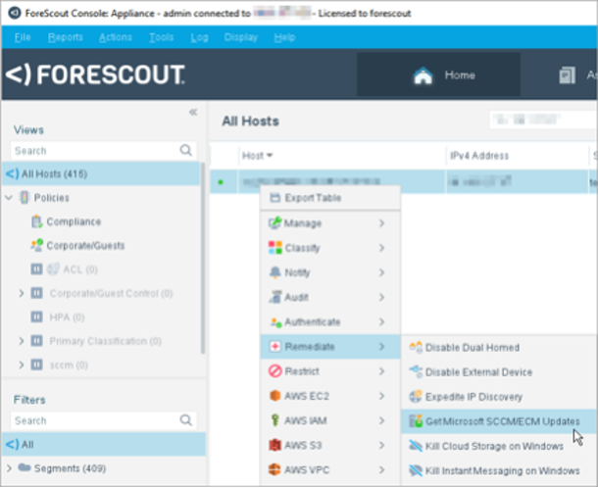This screenshot has width=598, height=488.
Task: Select the HPA (0) policy
Action: [67, 317]
